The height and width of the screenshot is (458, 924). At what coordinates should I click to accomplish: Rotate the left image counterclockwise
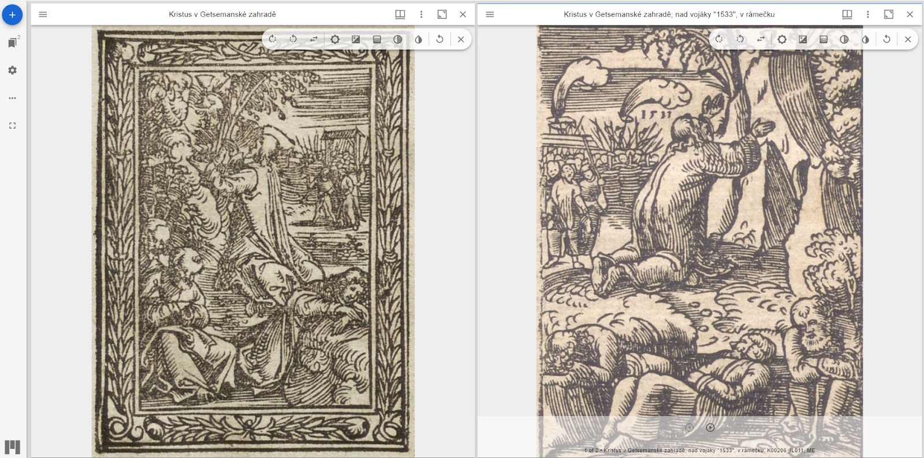pyautogui.click(x=293, y=39)
